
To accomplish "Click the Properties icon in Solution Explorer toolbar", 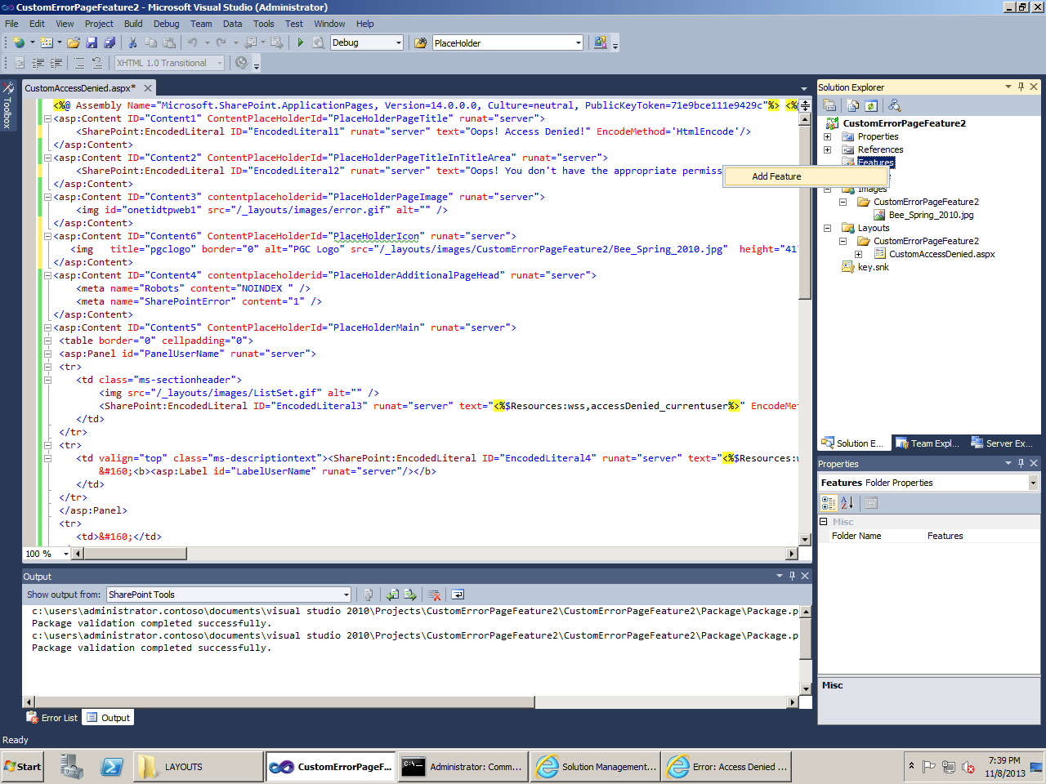I will (x=829, y=105).
